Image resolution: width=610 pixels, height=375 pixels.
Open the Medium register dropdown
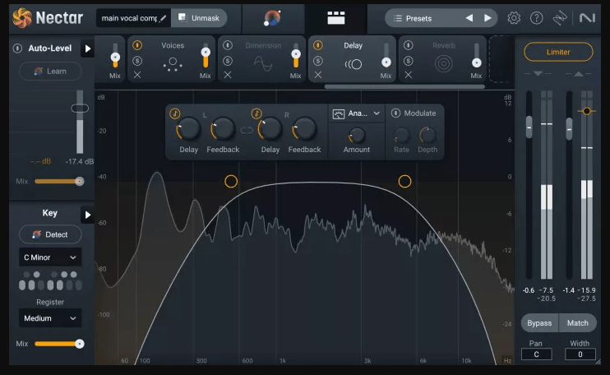tap(50, 318)
